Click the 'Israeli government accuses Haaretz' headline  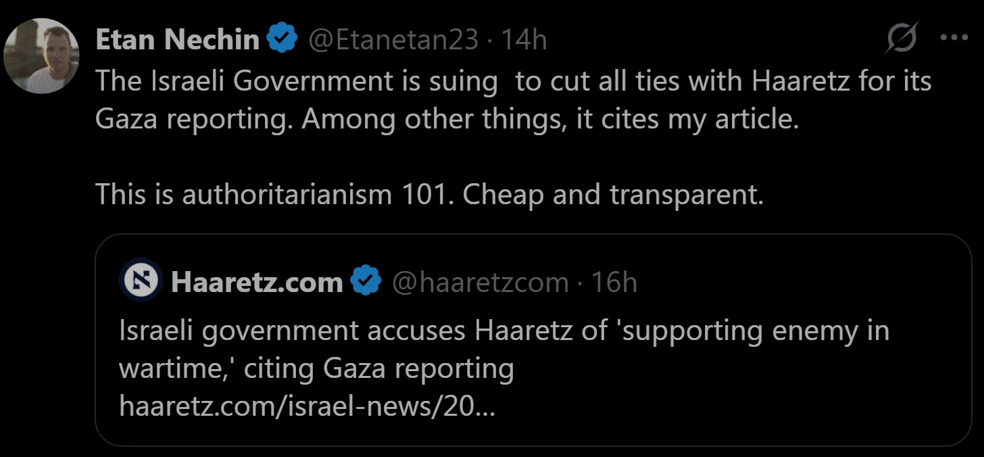[x=503, y=331]
